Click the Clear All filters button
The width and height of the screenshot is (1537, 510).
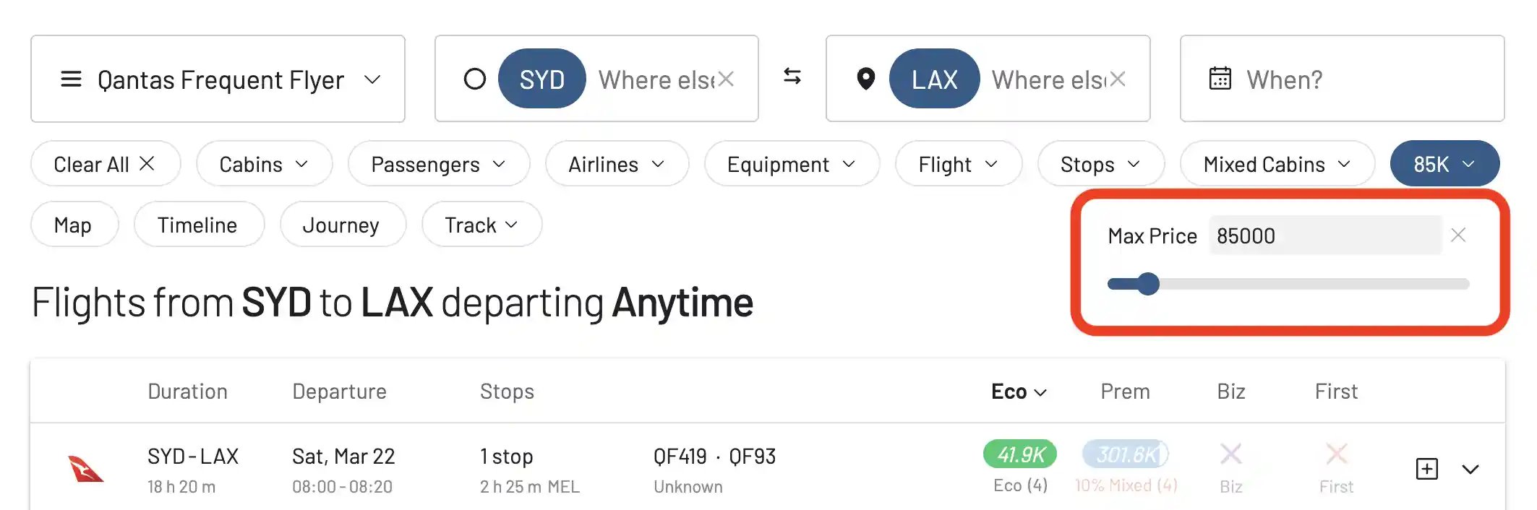[x=105, y=164]
